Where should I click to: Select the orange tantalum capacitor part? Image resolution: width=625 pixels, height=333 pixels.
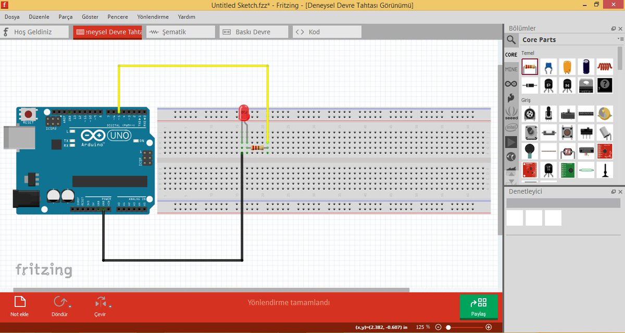point(567,67)
